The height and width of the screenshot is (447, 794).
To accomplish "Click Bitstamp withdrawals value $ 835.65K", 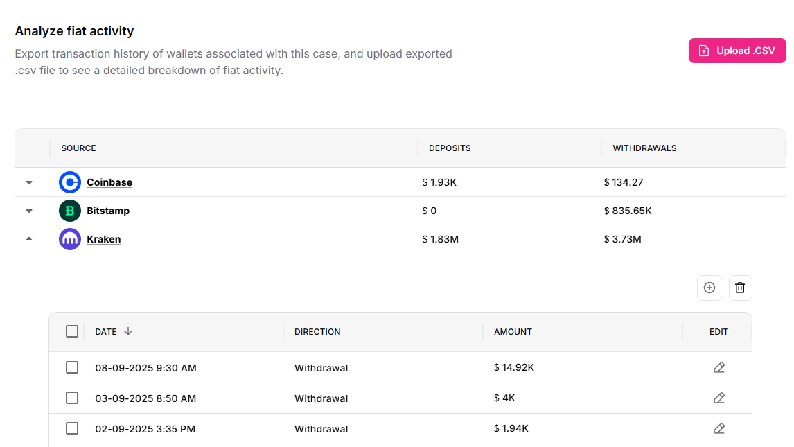I will (628, 211).
